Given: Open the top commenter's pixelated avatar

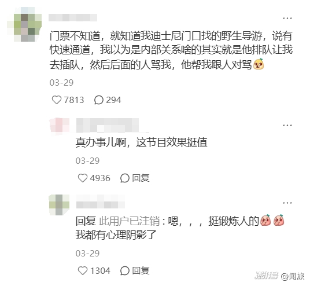Looking at the screenshot, I should [24, 24].
